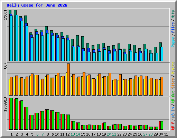Select green weekend day label 27
Screen dimensions: 177x138
(x=145, y=134)
